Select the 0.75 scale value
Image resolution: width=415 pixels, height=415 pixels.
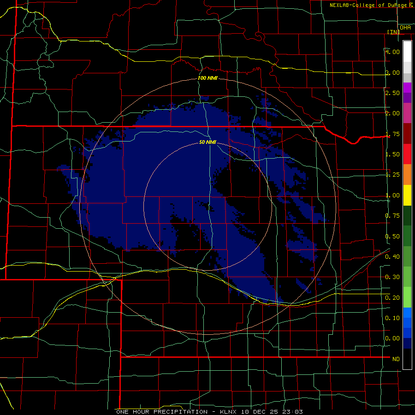392,216
